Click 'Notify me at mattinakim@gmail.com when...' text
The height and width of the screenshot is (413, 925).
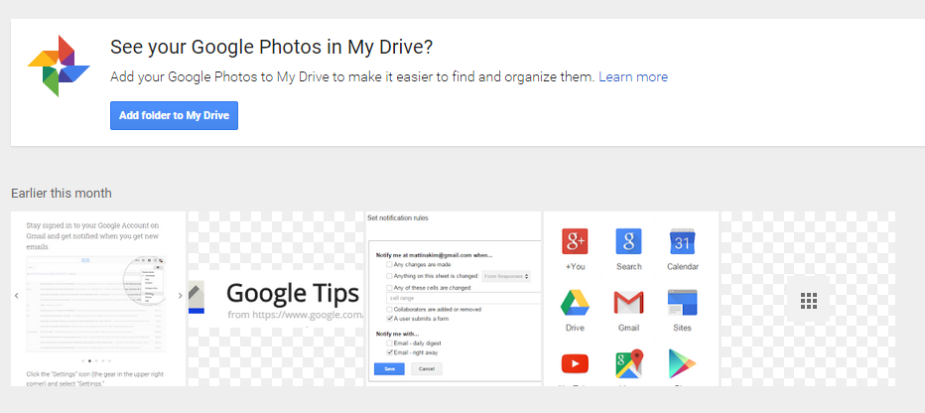(434, 255)
